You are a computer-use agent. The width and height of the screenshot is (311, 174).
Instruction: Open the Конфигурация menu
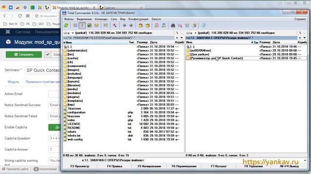(138, 19)
